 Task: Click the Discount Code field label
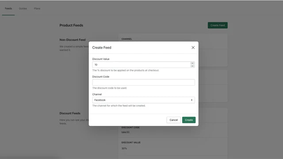click(101, 76)
